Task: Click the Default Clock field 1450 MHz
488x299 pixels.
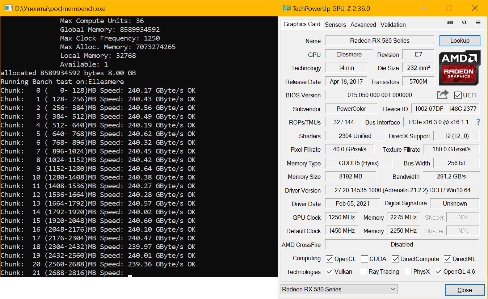Action: coord(341,231)
